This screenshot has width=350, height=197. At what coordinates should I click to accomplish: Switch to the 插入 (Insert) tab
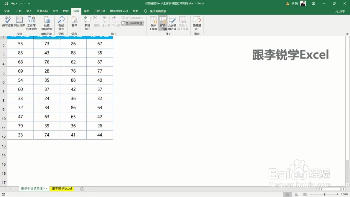[x=29, y=11]
